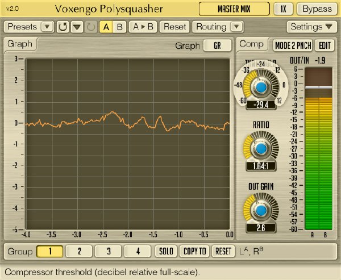The width and height of the screenshot is (341, 280).
Task: Select state A
Action: [106, 27]
